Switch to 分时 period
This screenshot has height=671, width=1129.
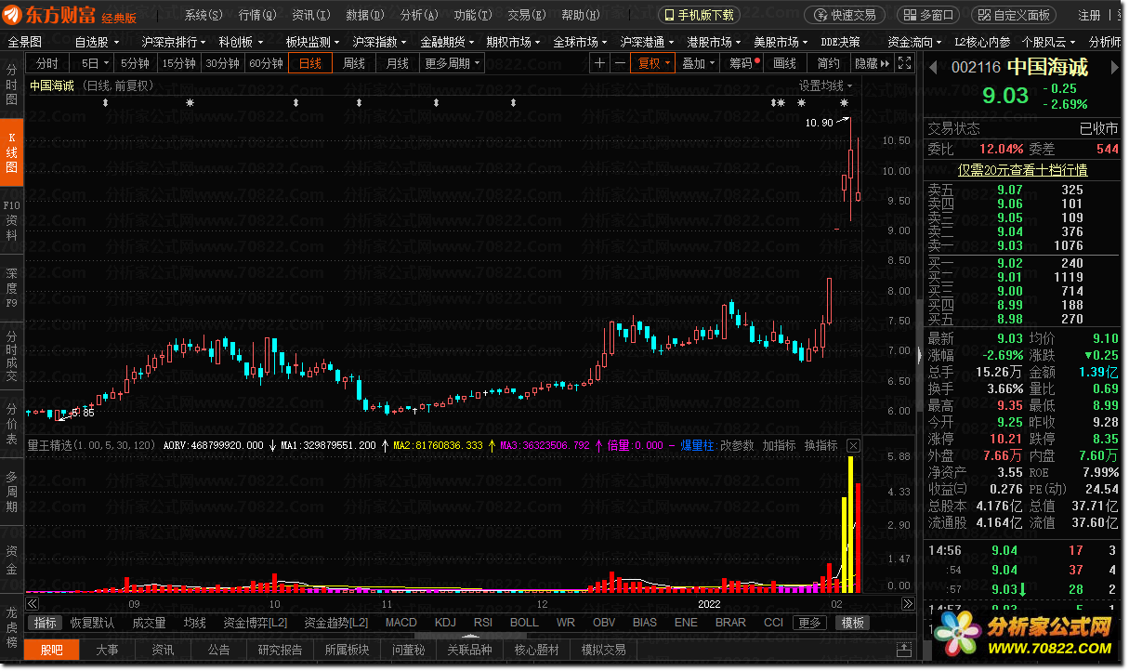[x=46, y=63]
